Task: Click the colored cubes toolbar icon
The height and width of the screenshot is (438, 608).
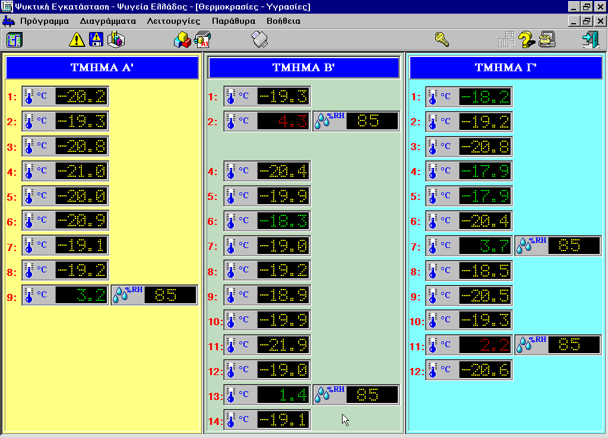Action: click(x=182, y=40)
